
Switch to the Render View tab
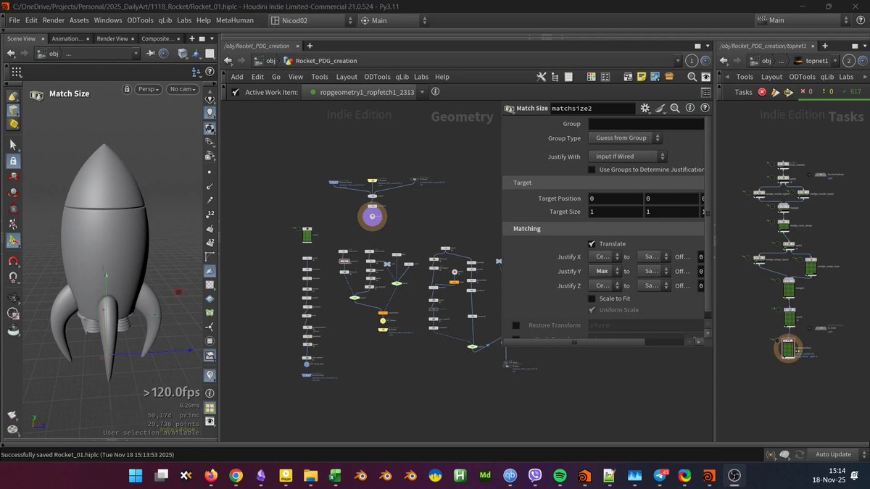tap(112, 38)
